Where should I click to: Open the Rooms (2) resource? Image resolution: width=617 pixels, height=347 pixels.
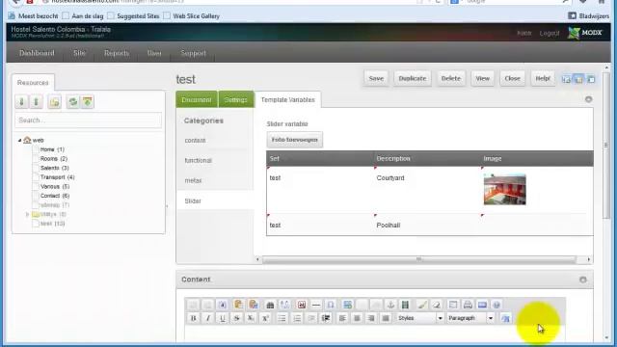click(54, 158)
